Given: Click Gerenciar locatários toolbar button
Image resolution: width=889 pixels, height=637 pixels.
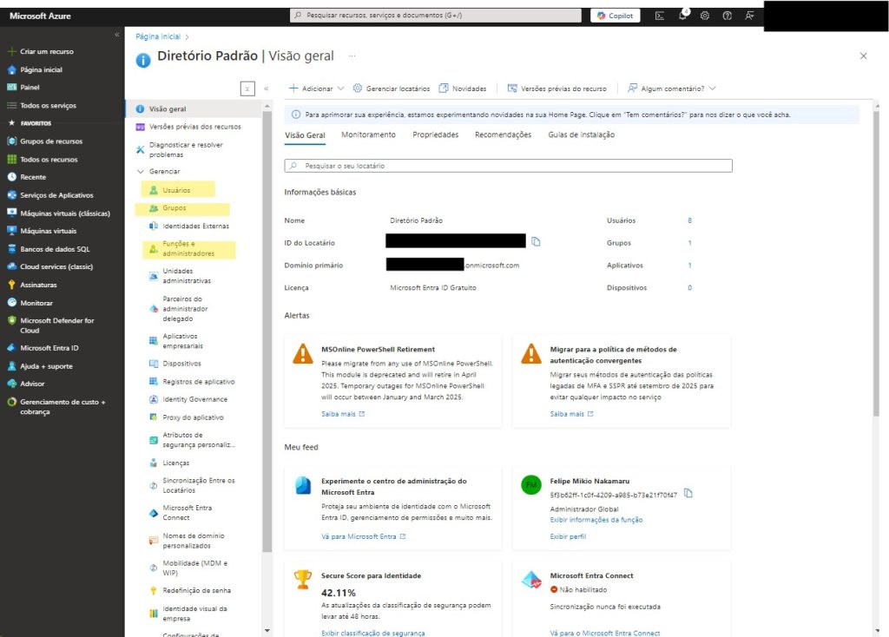Looking at the screenshot, I should 392,89.
